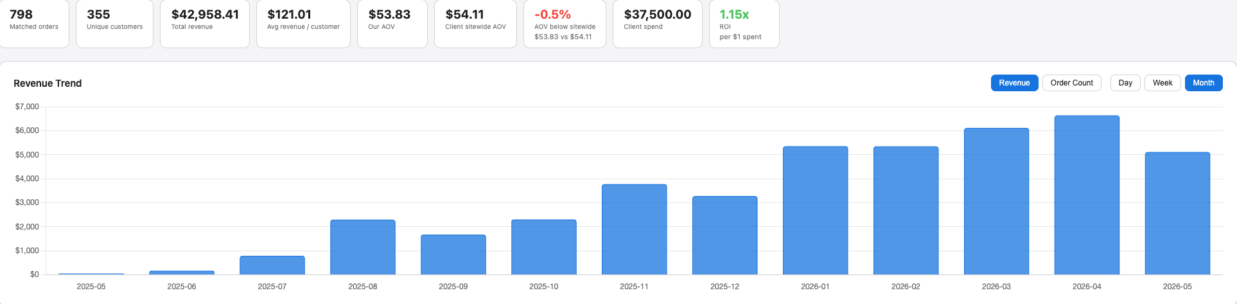Image resolution: width=1237 pixels, height=304 pixels.
Task: Set chart granularity to Month
Action: (1204, 83)
